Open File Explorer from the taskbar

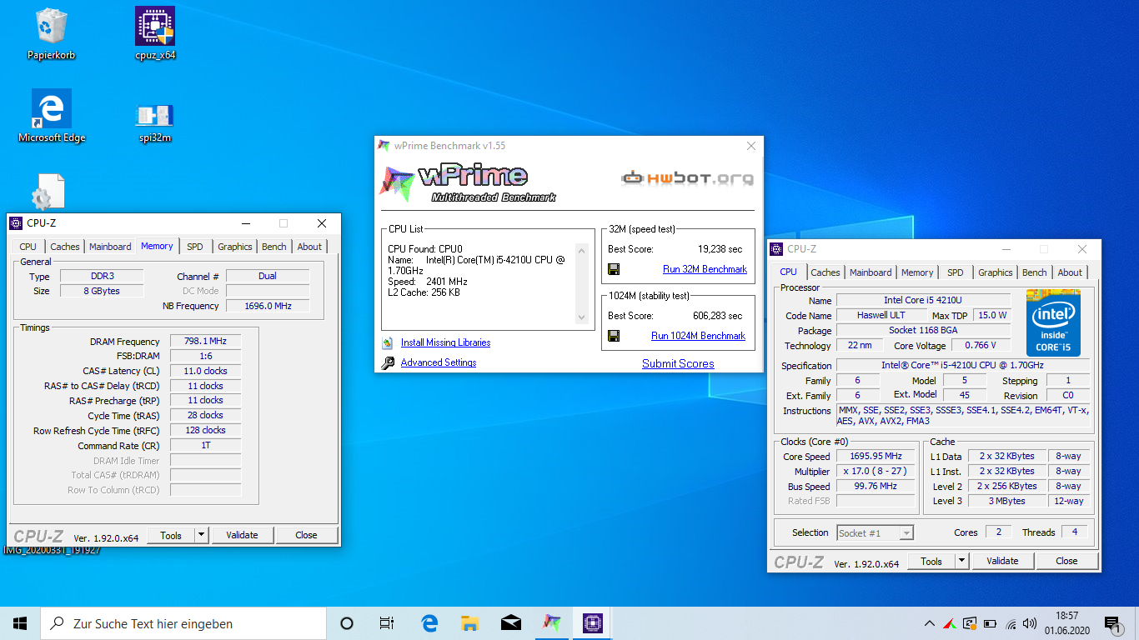470,623
